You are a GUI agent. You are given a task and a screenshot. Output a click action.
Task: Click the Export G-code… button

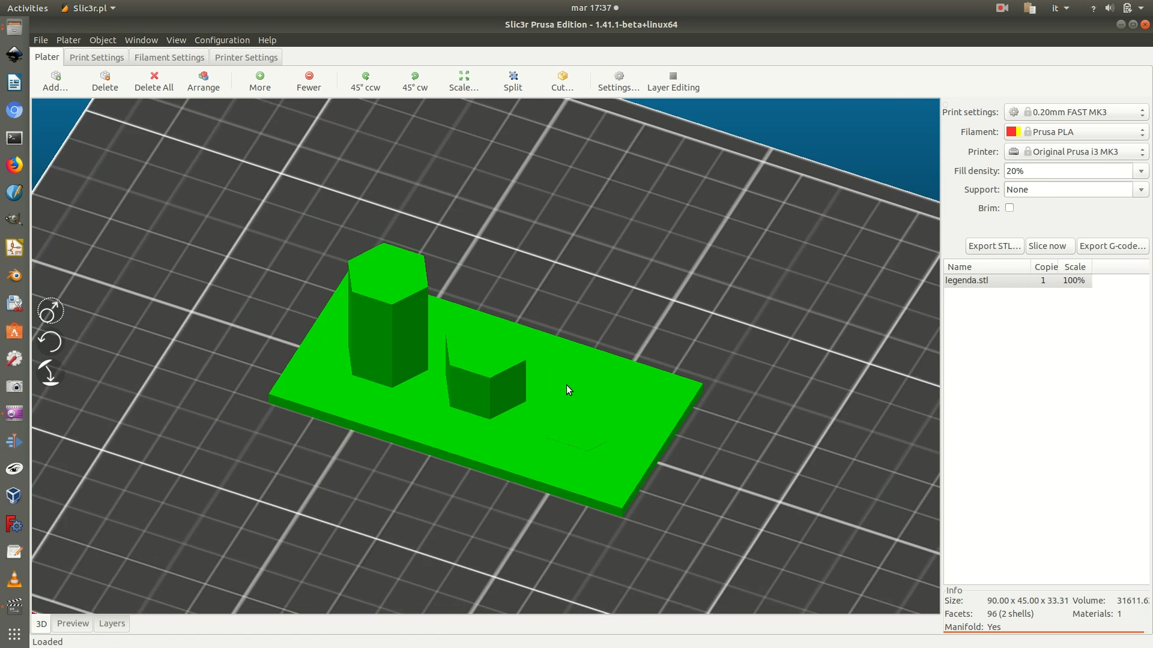pyautogui.click(x=1113, y=246)
